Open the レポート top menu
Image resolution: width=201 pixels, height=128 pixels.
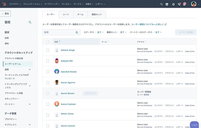tap(100, 4)
